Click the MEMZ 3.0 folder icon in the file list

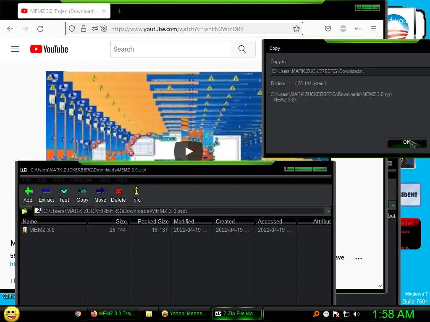coord(25,230)
